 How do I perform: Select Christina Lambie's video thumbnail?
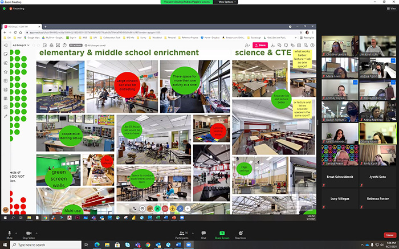tap(340, 46)
